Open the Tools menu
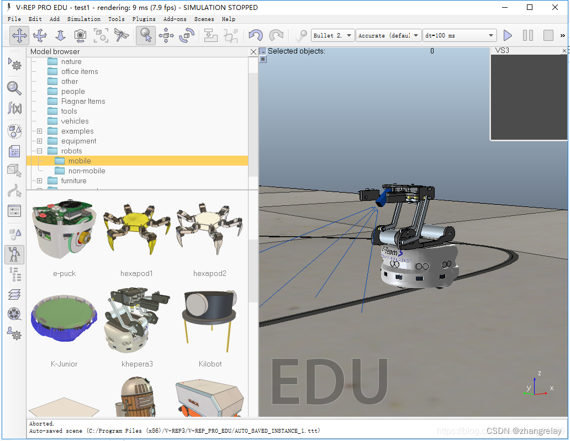 click(117, 19)
